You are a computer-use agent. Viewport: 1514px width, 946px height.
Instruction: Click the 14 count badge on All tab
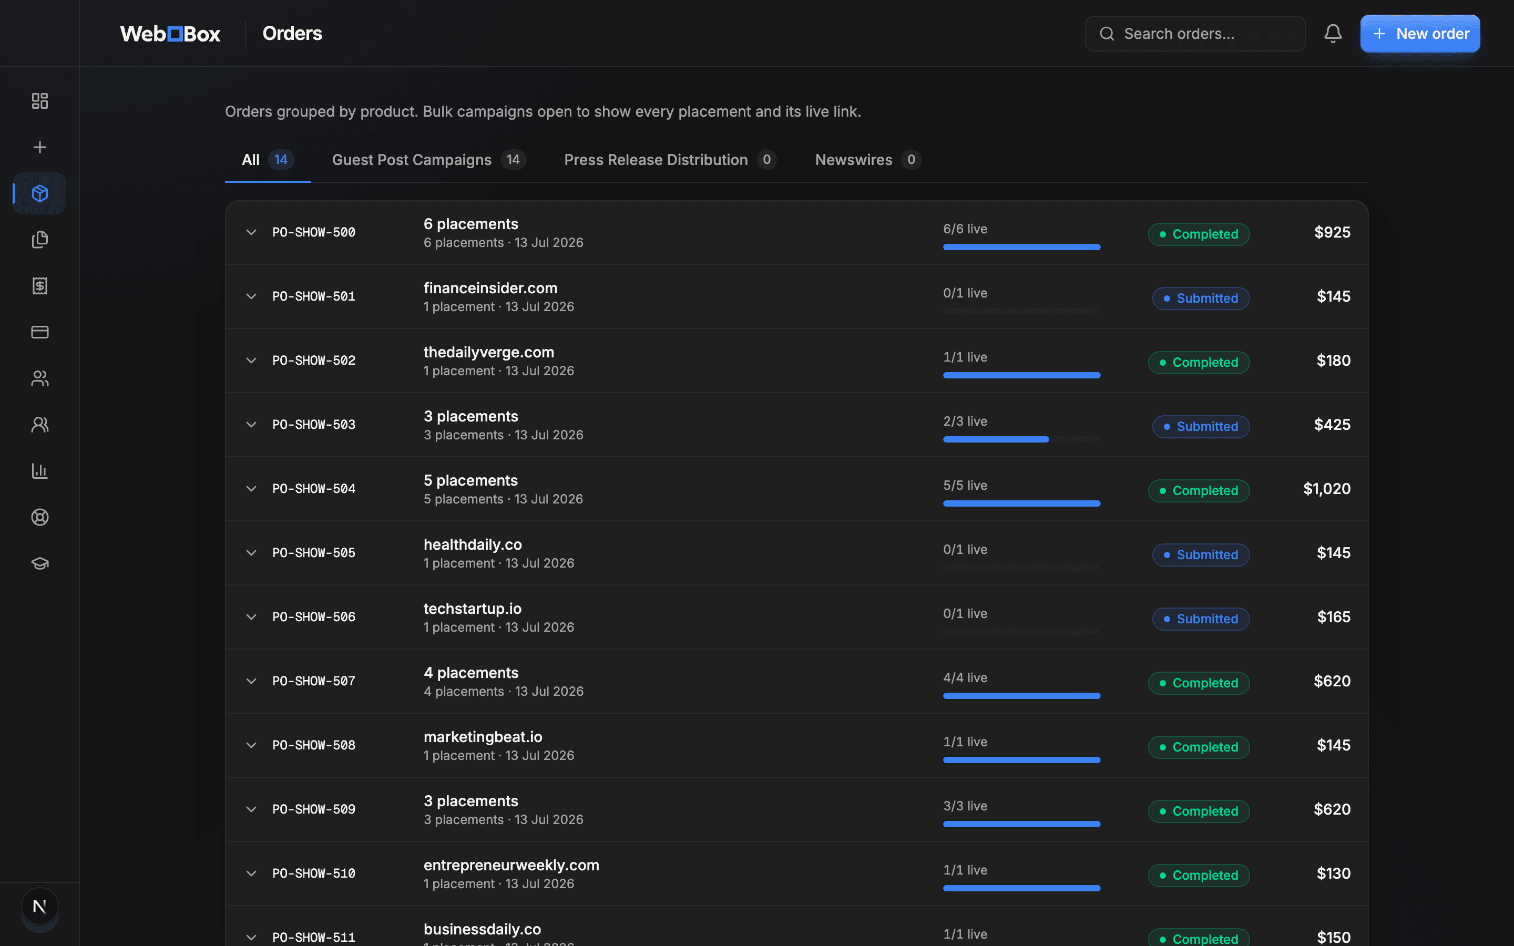pyautogui.click(x=281, y=160)
